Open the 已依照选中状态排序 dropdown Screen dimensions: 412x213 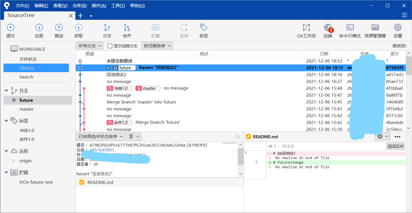(x=101, y=136)
